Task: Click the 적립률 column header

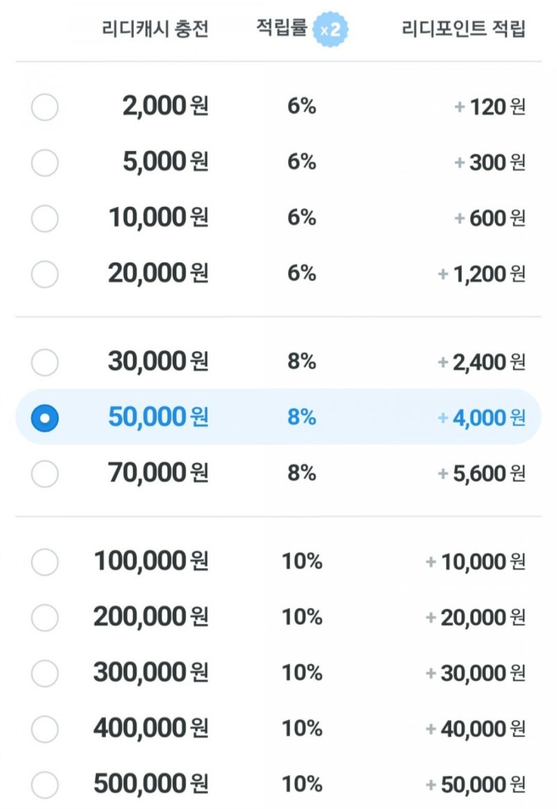Action: click(281, 29)
